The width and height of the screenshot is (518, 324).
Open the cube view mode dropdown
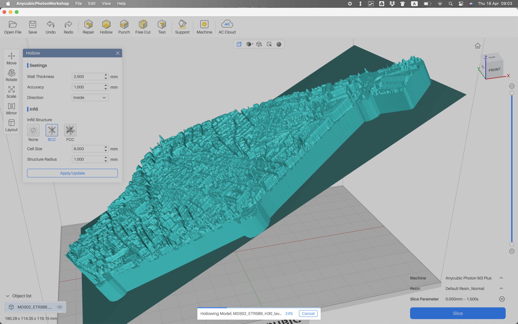point(250,44)
